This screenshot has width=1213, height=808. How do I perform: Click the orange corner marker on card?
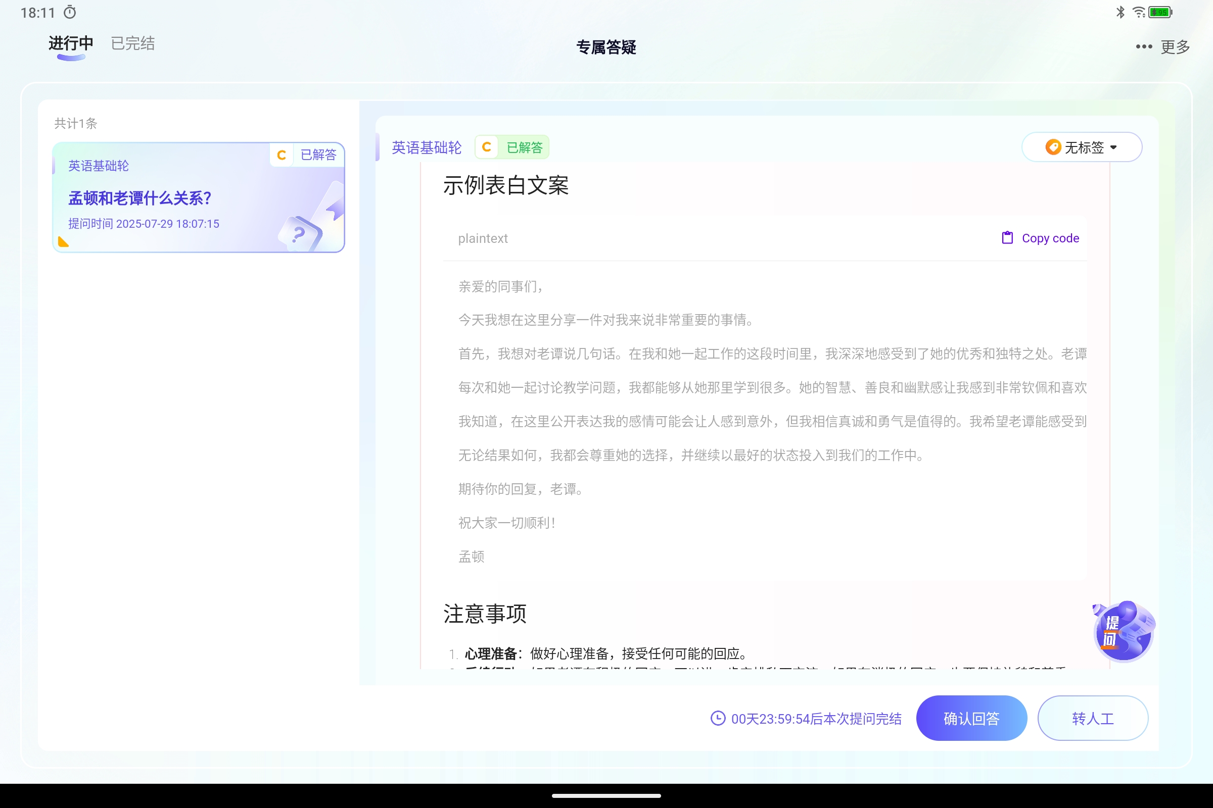[x=64, y=242]
